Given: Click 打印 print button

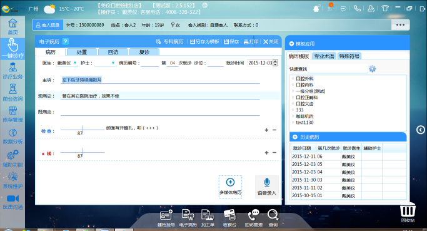Looking at the screenshot, I should click(x=251, y=41).
